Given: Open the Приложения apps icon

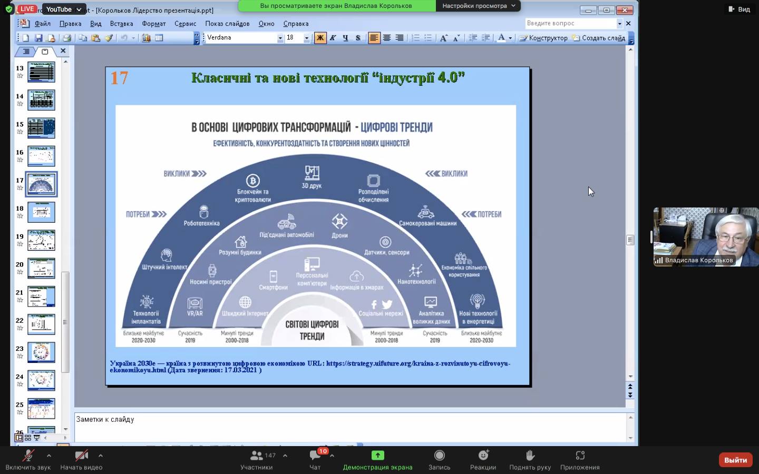Looking at the screenshot, I should point(580,456).
